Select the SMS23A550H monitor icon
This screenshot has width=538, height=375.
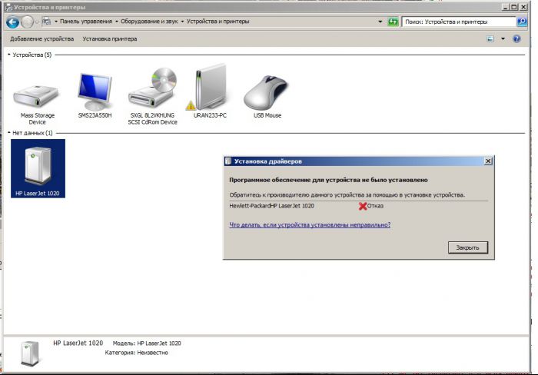click(95, 91)
